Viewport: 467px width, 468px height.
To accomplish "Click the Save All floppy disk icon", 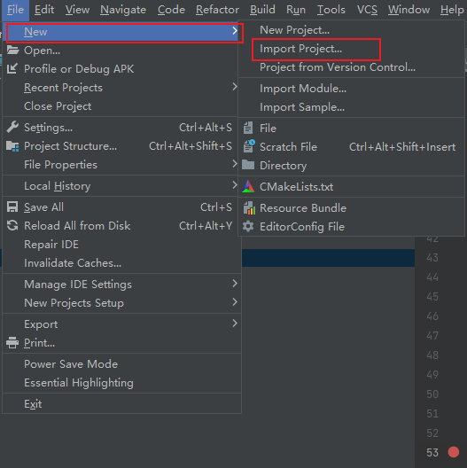I will click(x=12, y=207).
